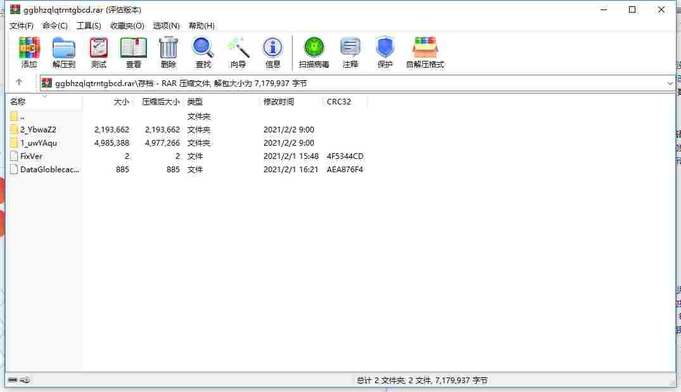Screen dimensions: 681x392
Task: Click the key icon in the status bar
Action: point(25,380)
